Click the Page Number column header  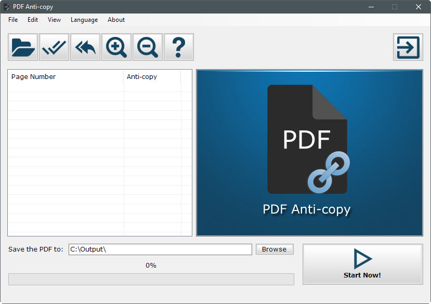pos(66,77)
